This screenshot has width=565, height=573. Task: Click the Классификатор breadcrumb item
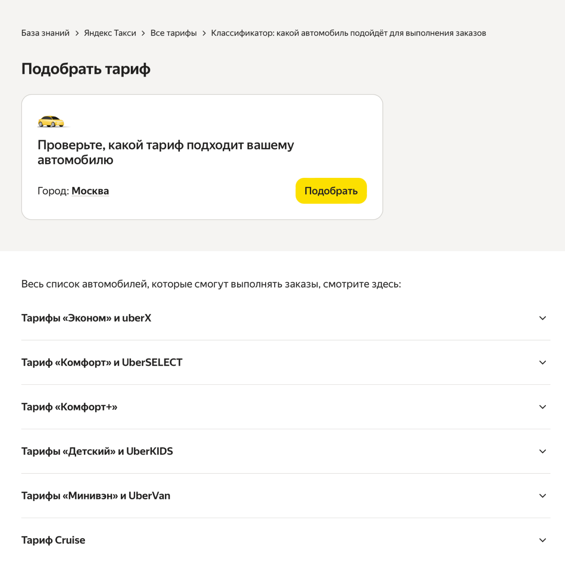[348, 33]
